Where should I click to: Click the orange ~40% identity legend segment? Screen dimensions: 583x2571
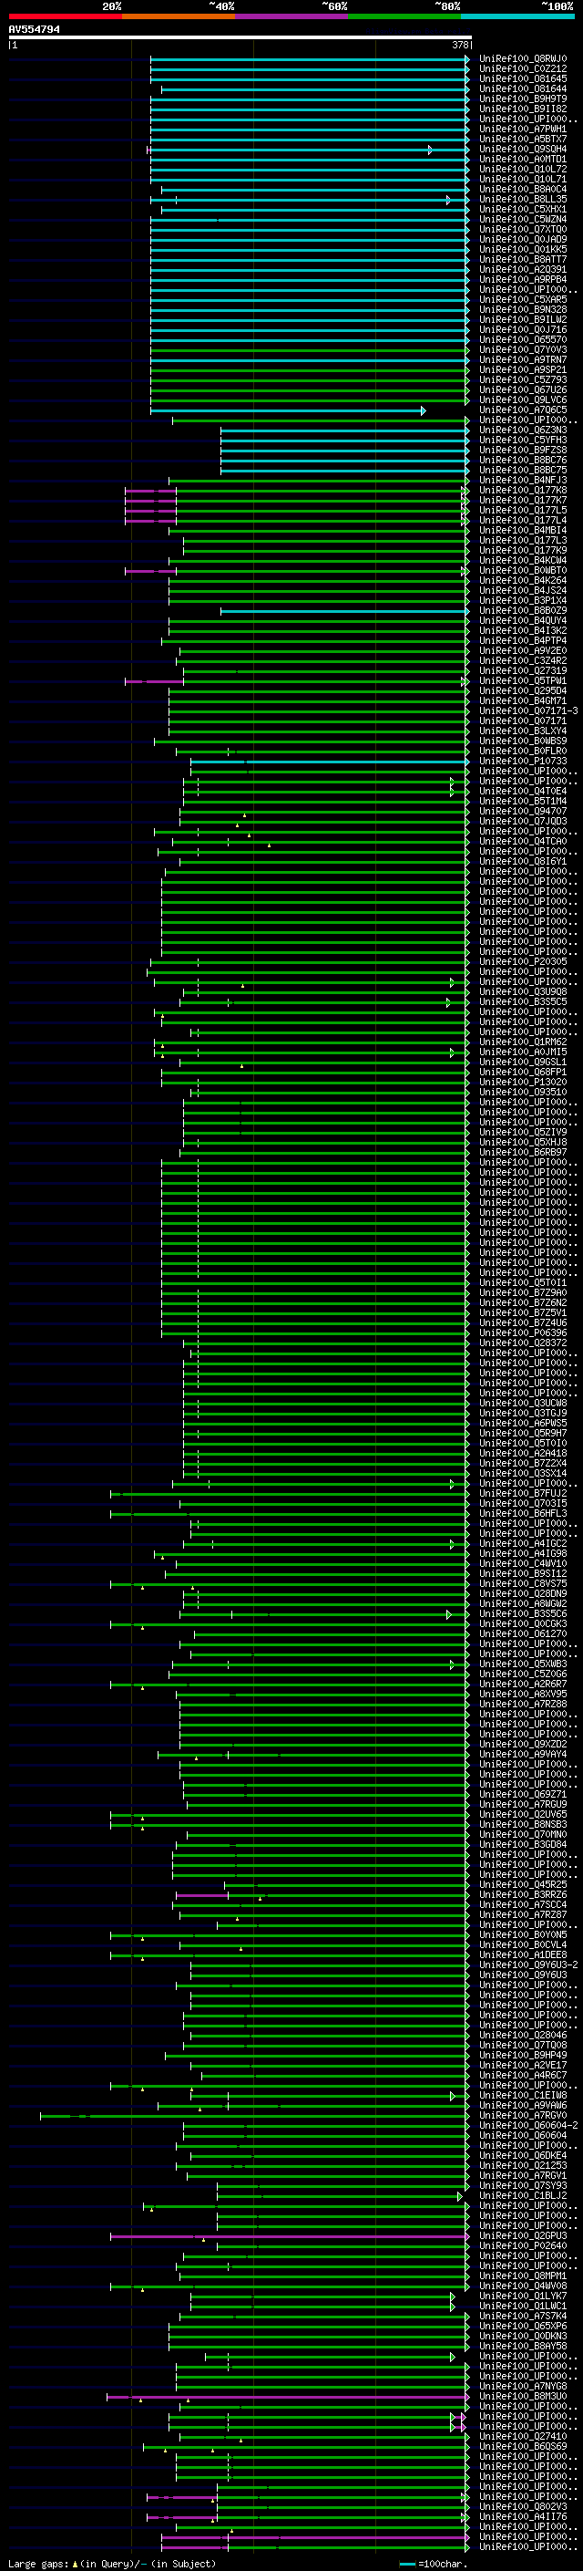coord(179,16)
